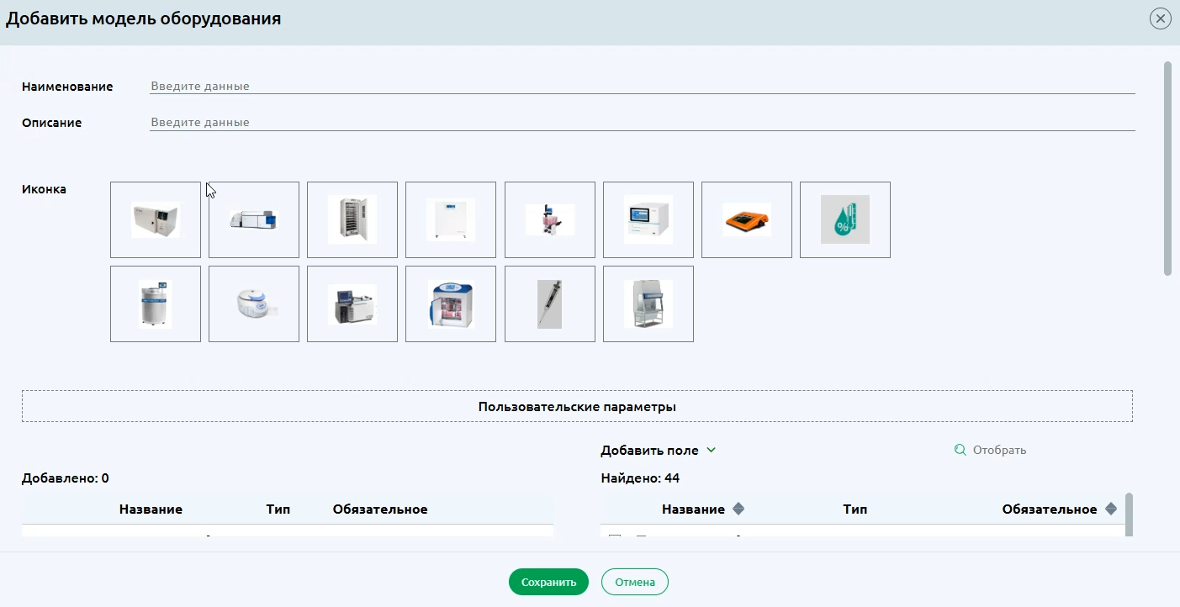
Task: Select the white touchscreen analyzer icon
Action: point(648,219)
